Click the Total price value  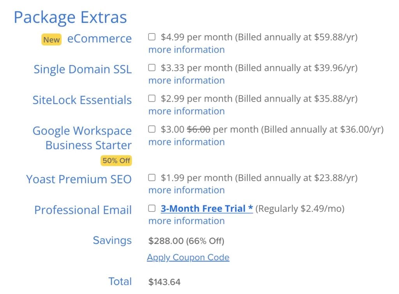click(x=164, y=281)
